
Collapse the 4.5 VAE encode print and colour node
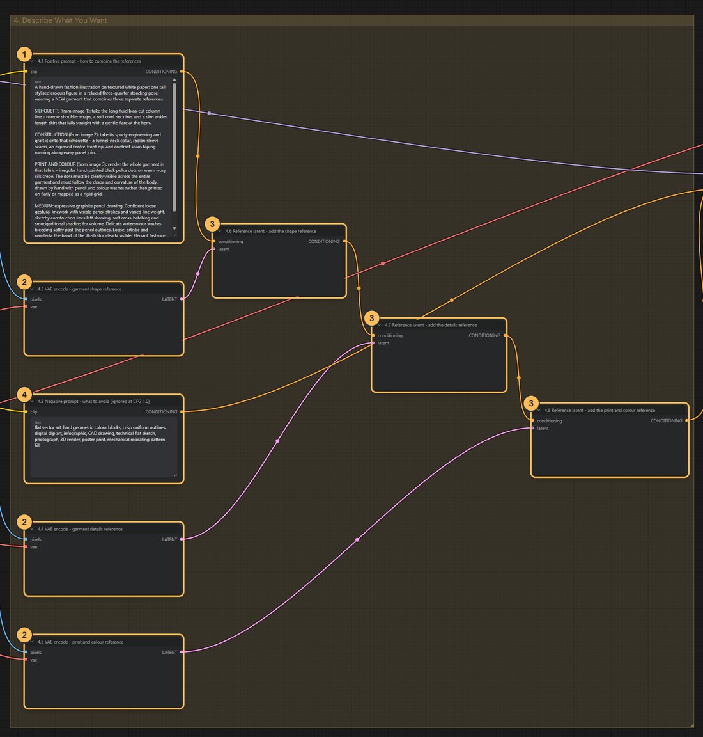pyautogui.click(x=33, y=642)
